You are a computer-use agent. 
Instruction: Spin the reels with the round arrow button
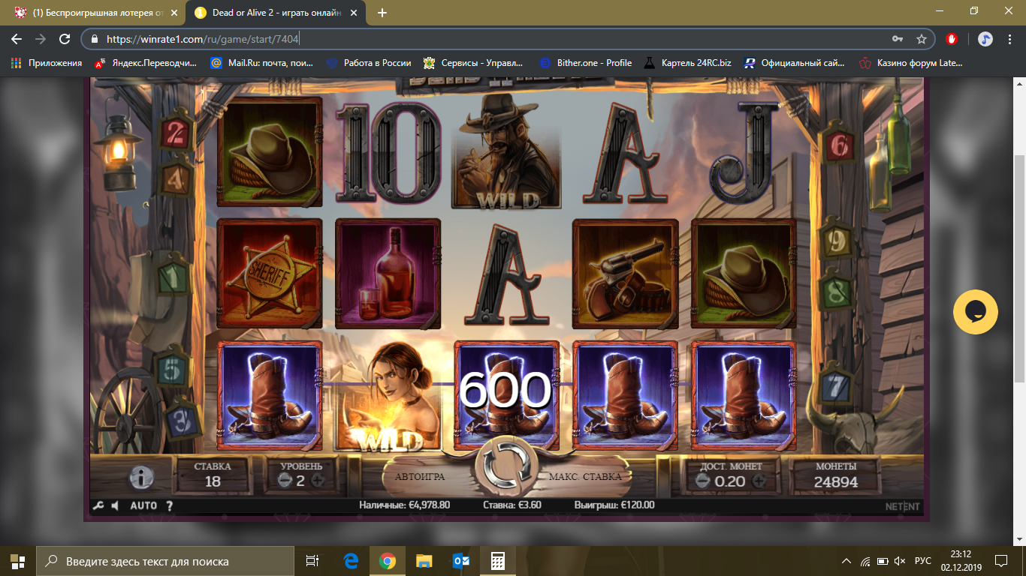tap(507, 467)
